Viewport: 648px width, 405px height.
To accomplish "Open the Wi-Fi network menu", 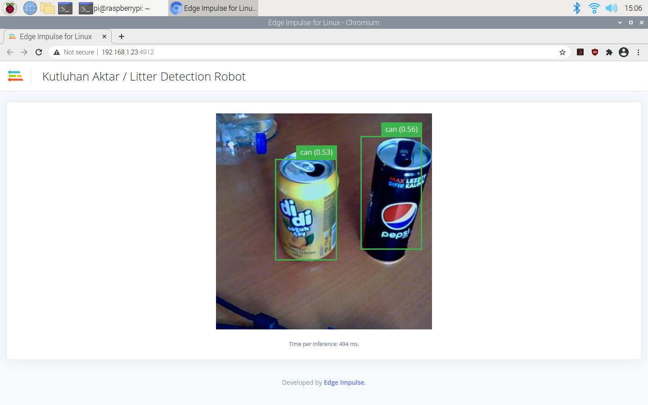I will [x=594, y=8].
